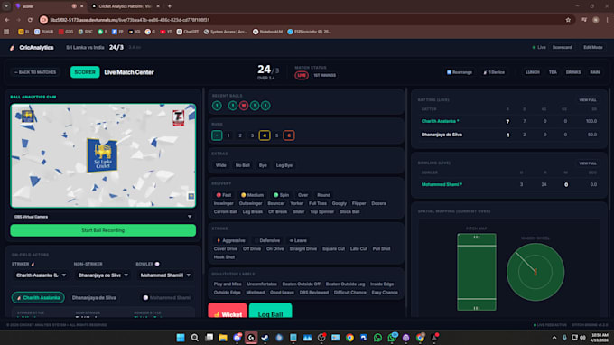Open the NotebookLM bookmark
Viewport: 614px width, 345px height.
click(x=268, y=32)
